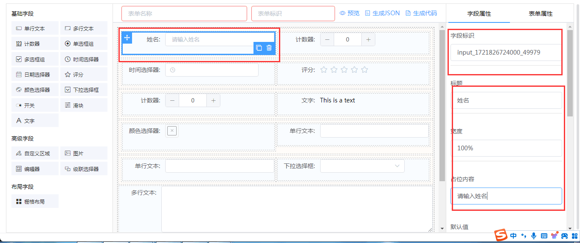Select the 单行文本 field in the palette

point(35,29)
